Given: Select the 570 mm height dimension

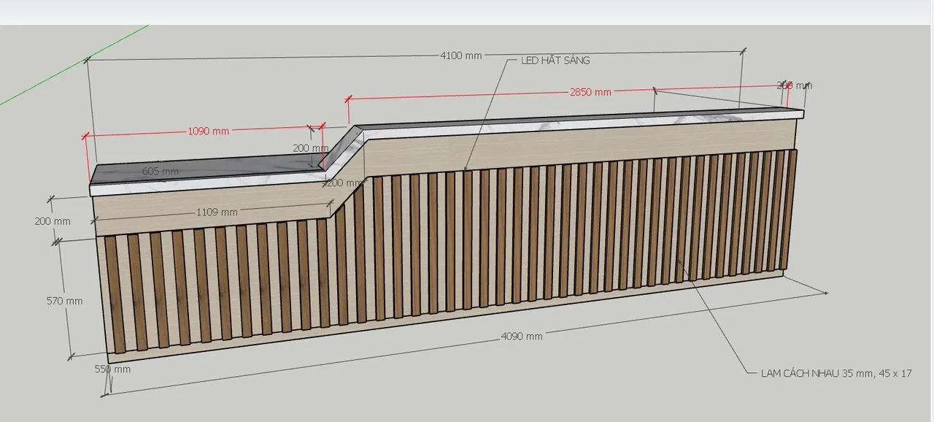Looking at the screenshot, I should click(x=63, y=301).
